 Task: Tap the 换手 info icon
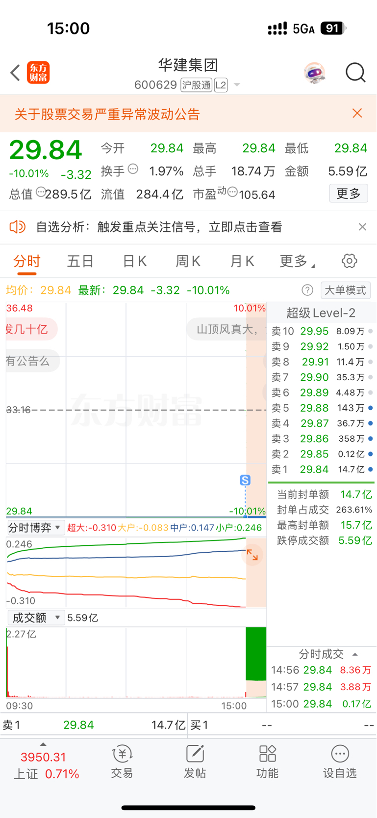(133, 169)
